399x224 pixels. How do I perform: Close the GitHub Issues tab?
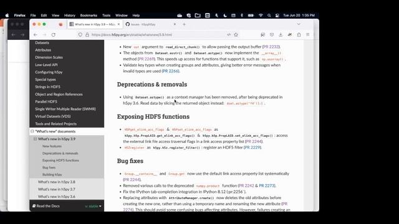pos(175,24)
